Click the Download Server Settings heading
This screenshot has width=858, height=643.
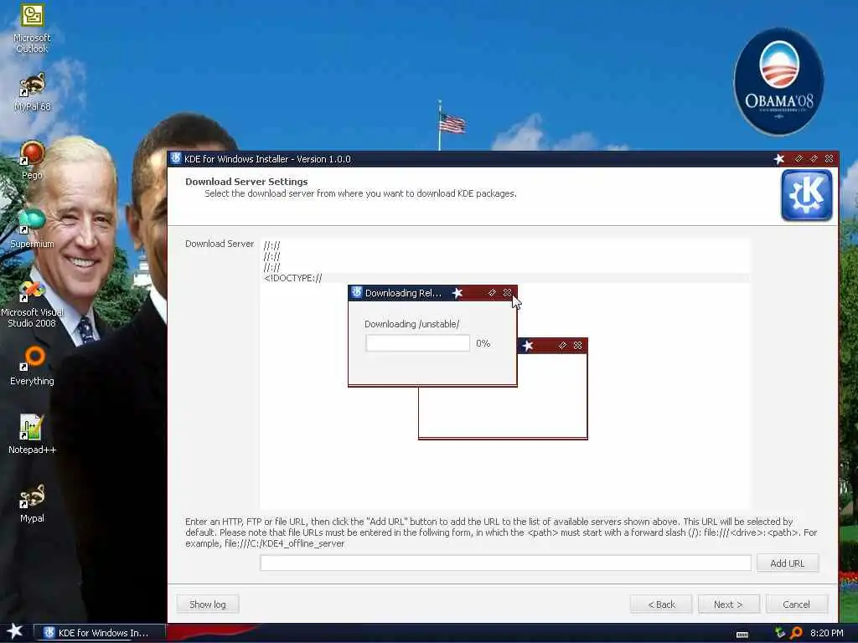point(246,182)
